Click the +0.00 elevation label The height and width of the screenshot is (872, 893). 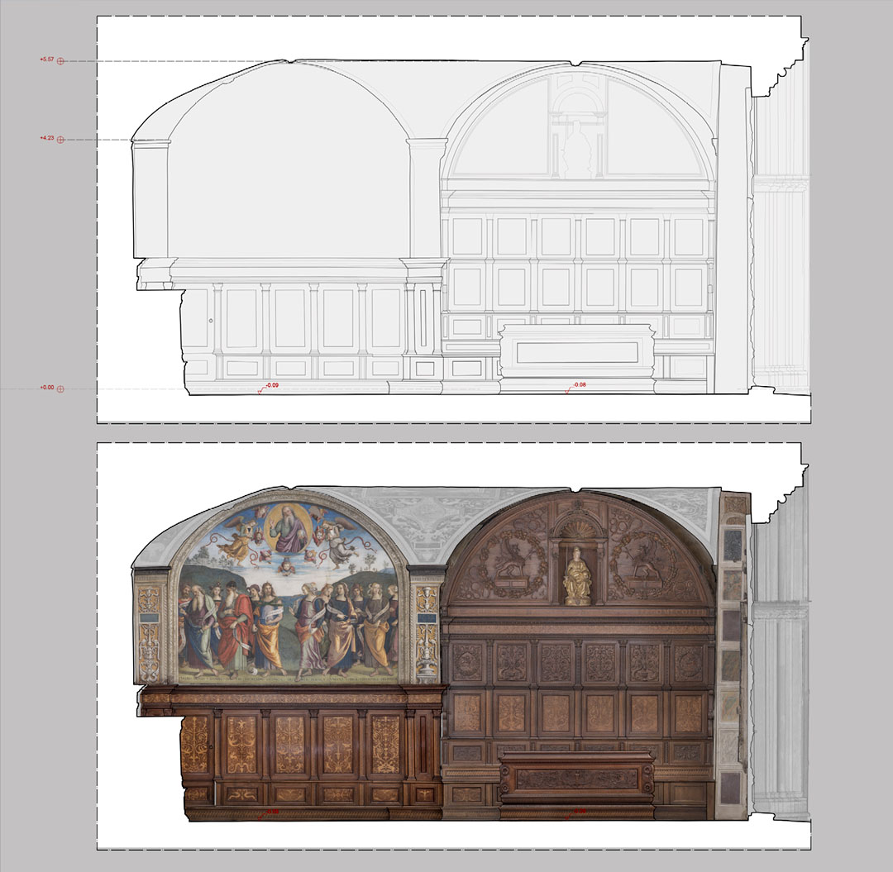coord(46,388)
